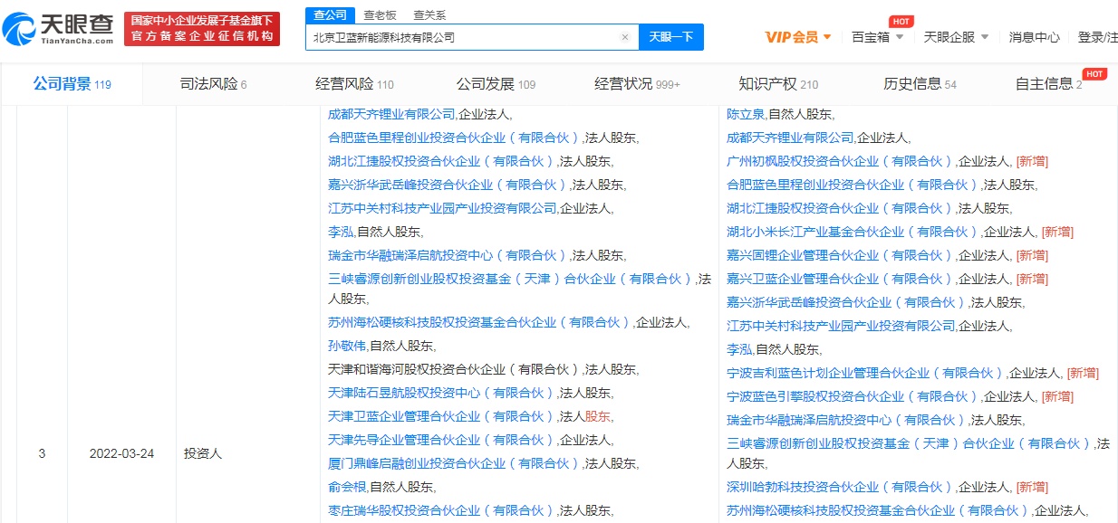The width and height of the screenshot is (1118, 523).
Task: Click the 投资人 change item cell
Action: pyautogui.click(x=203, y=453)
